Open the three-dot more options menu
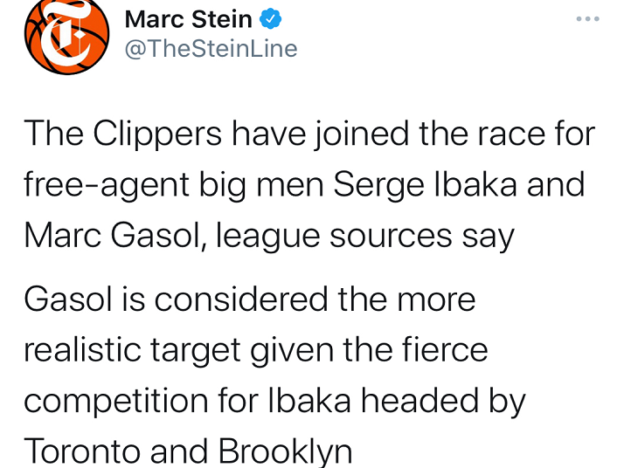The width and height of the screenshot is (624, 468). tap(588, 18)
